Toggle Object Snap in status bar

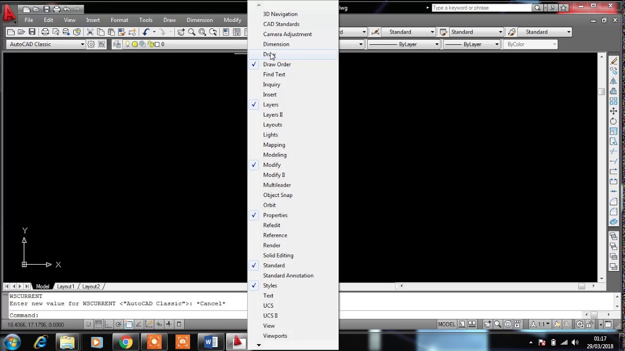[x=128, y=324]
